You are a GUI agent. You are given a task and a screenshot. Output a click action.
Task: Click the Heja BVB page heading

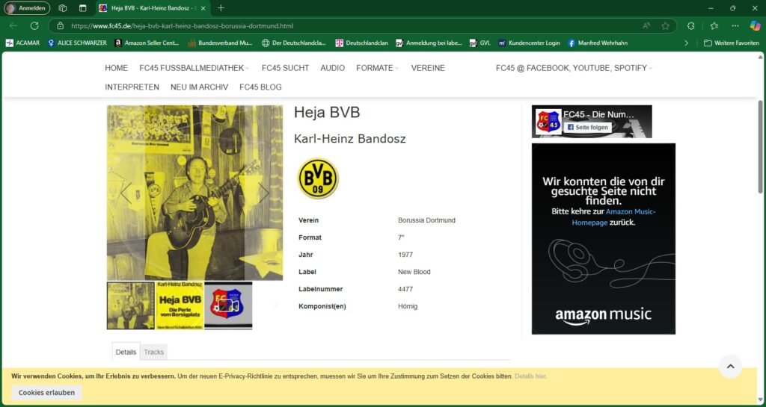tap(327, 113)
